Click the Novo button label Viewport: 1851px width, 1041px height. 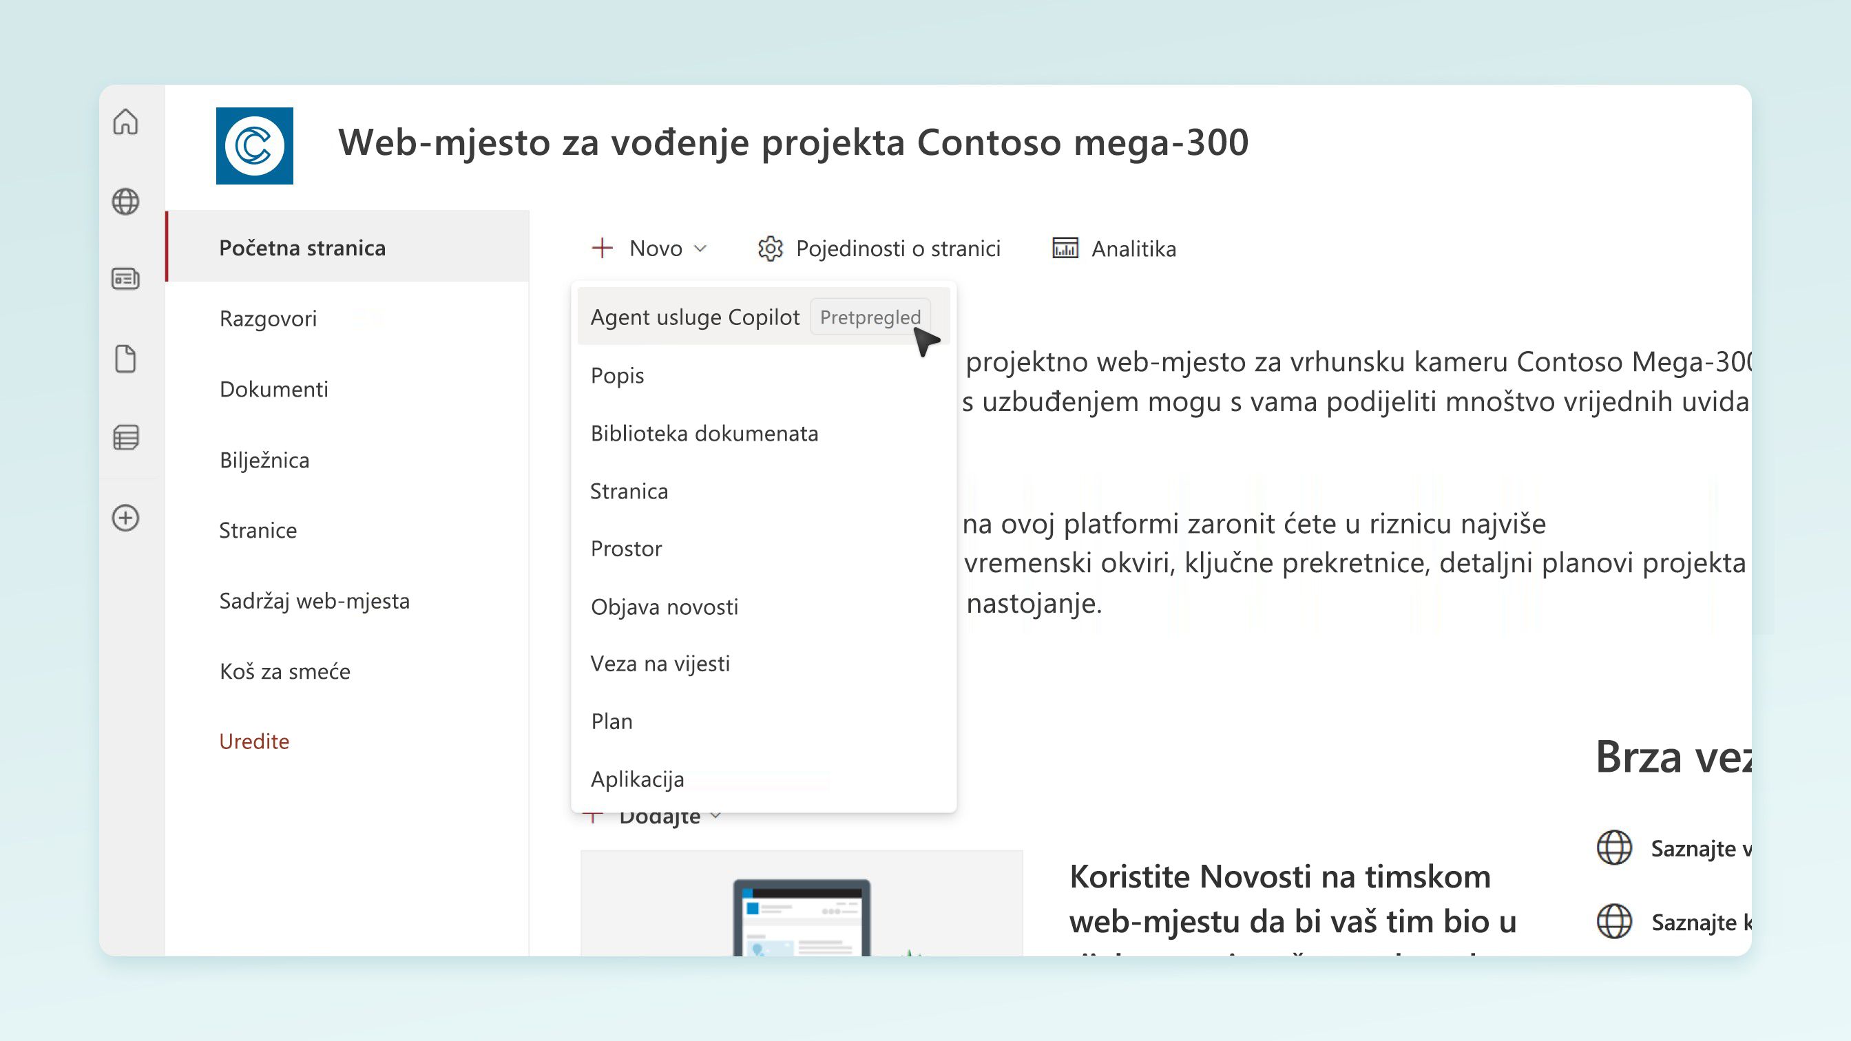(656, 249)
